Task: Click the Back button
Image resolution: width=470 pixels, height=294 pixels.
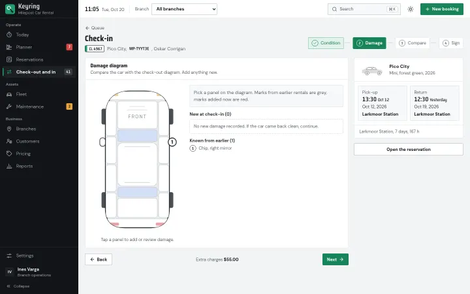Action: tap(99, 259)
